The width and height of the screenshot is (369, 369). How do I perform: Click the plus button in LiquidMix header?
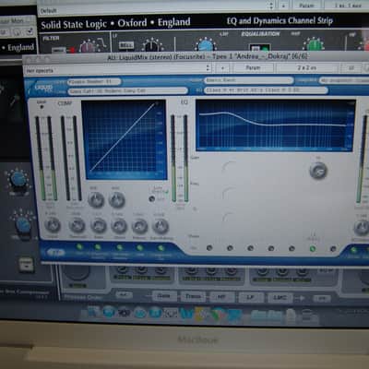(222, 67)
